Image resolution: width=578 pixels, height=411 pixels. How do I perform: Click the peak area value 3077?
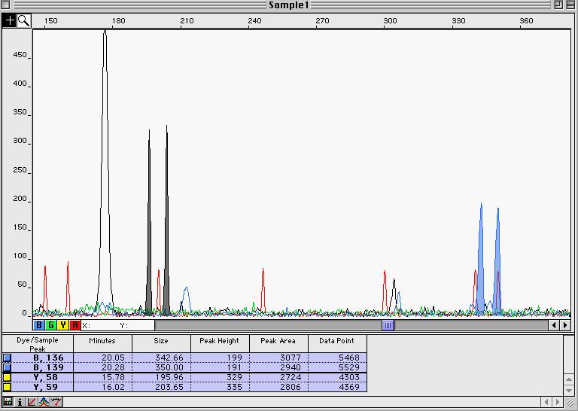pos(291,358)
